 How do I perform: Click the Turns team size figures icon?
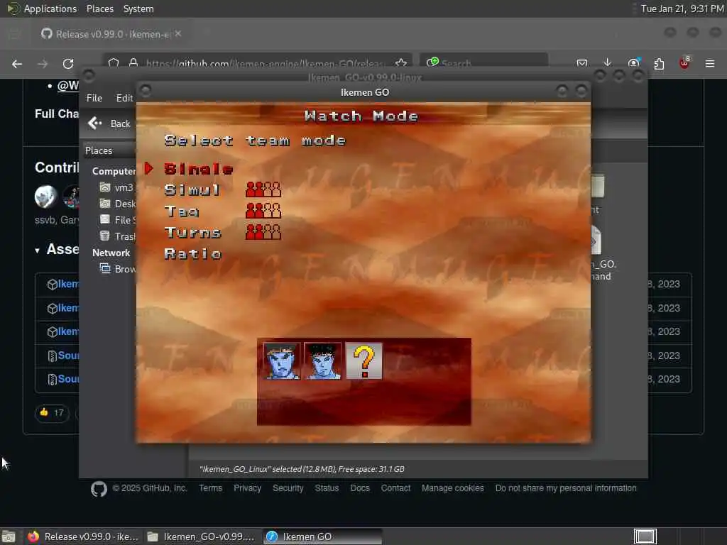coord(263,232)
